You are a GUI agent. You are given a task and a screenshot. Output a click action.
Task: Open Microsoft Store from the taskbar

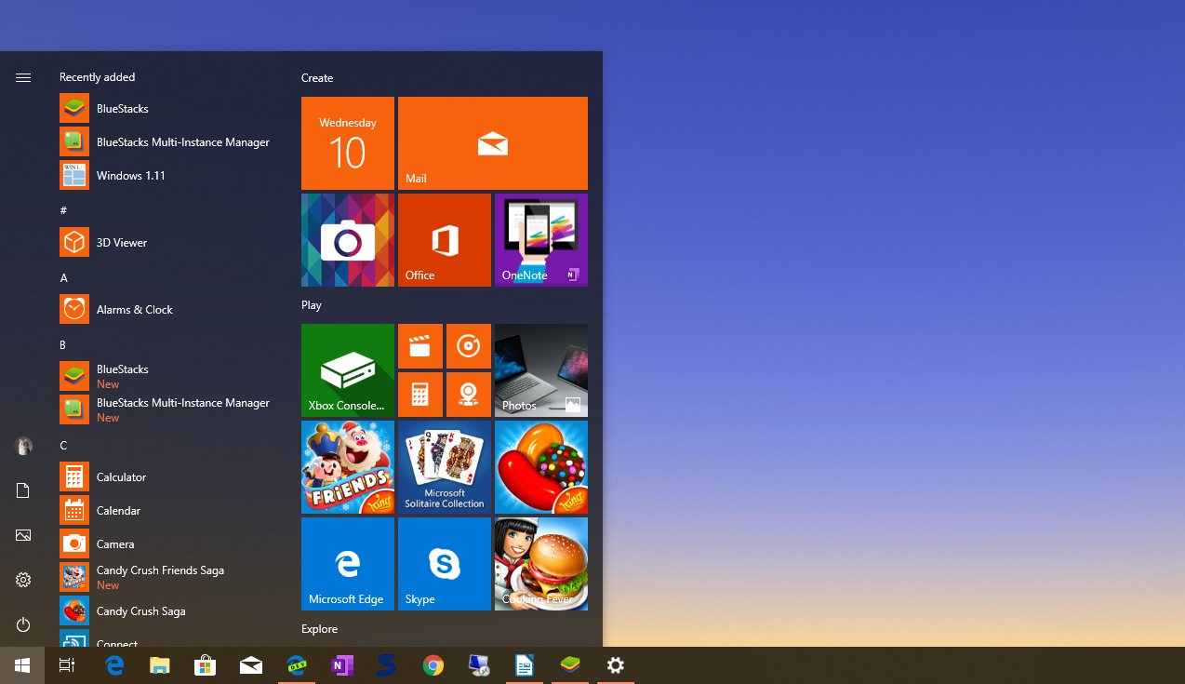point(206,665)
